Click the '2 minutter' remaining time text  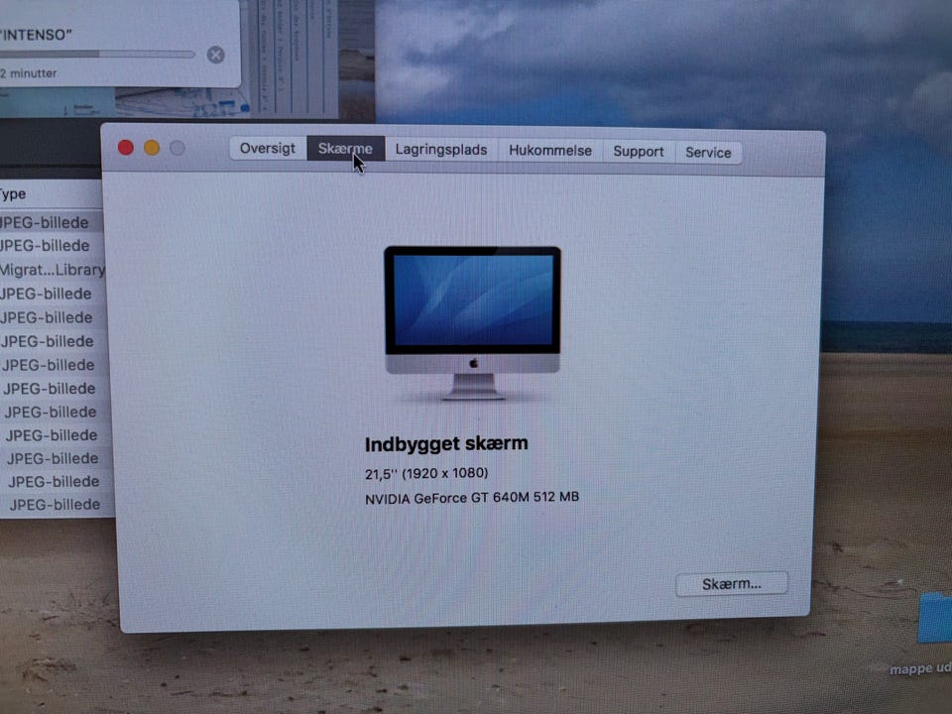(x=29, y=73)
